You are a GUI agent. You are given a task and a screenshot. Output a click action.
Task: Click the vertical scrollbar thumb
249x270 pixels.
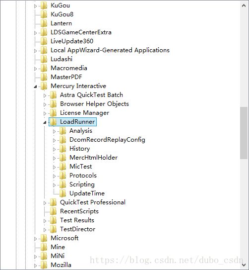point(244,133)
